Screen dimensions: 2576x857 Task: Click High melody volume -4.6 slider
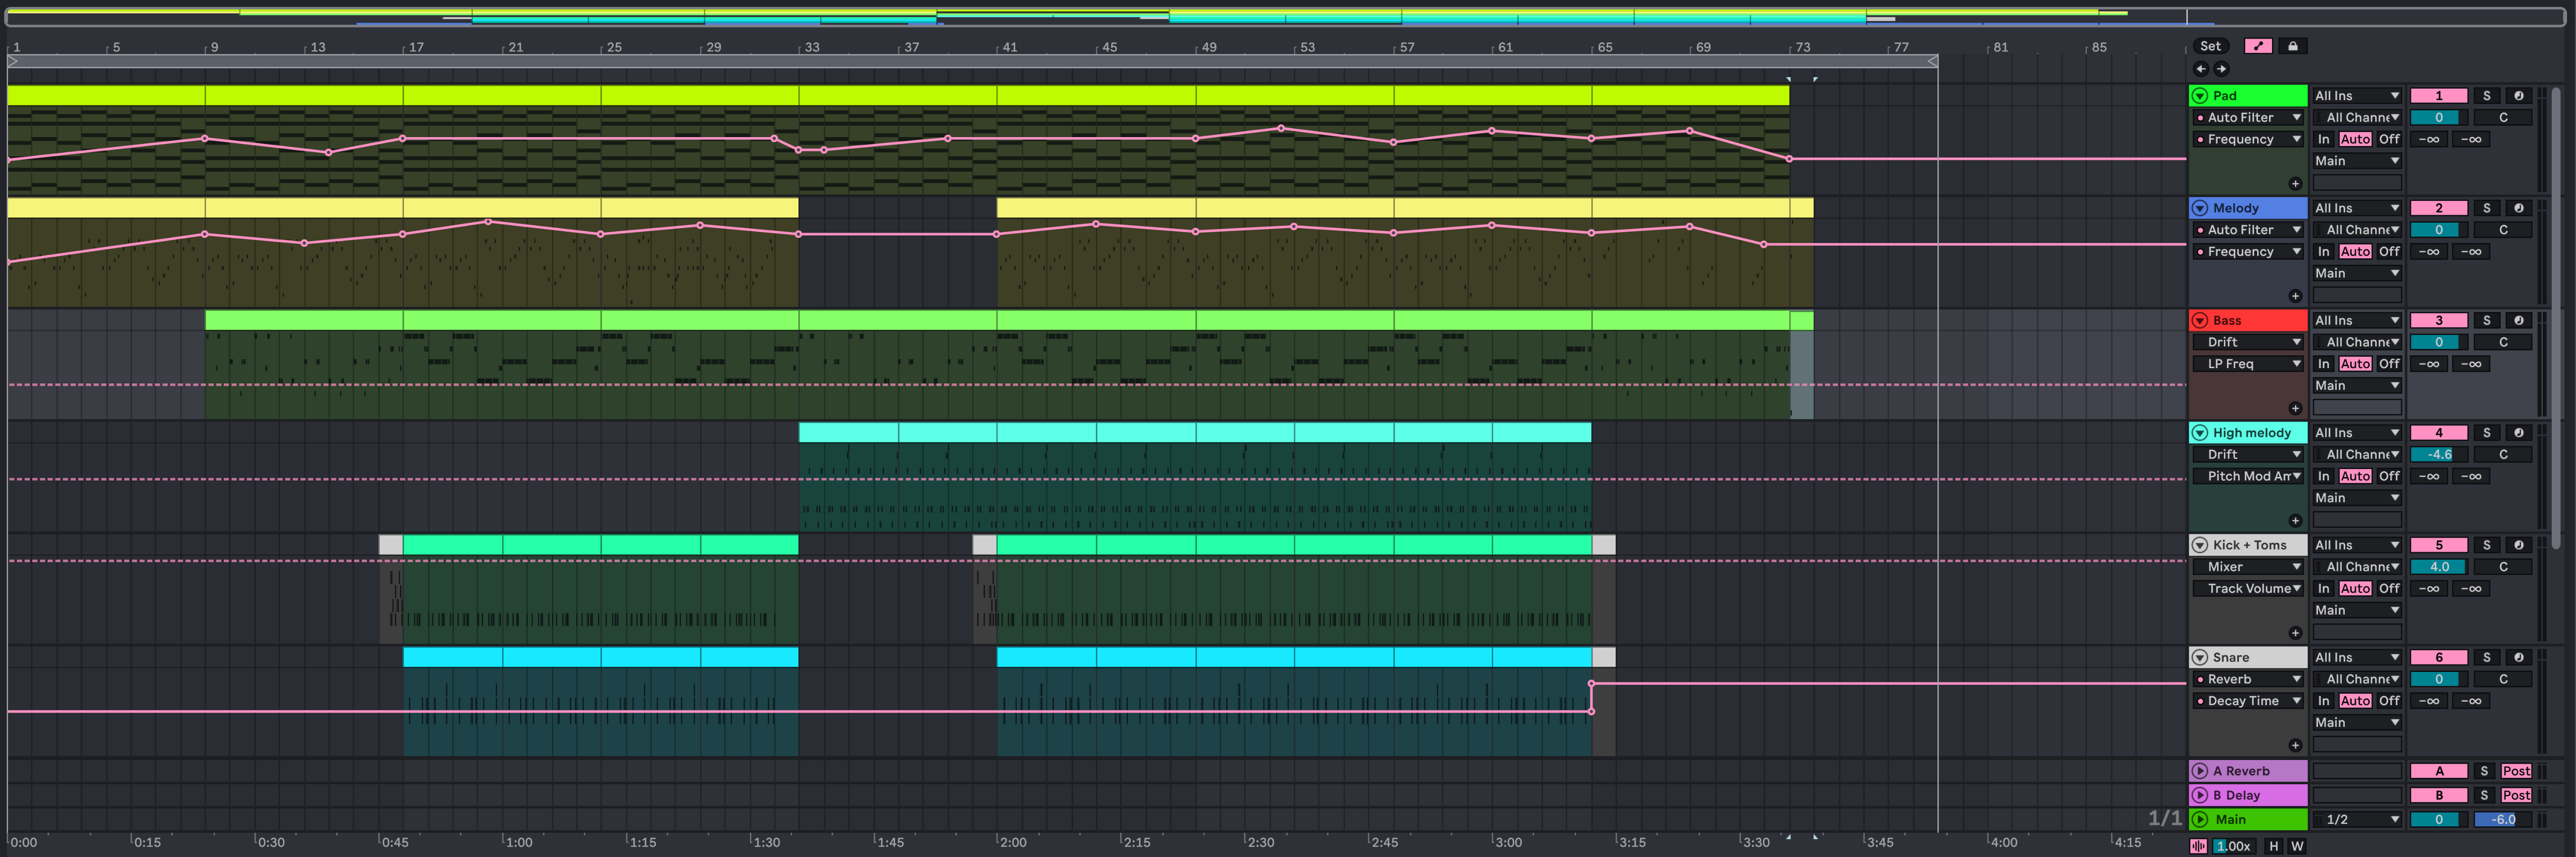[2438, 455]
